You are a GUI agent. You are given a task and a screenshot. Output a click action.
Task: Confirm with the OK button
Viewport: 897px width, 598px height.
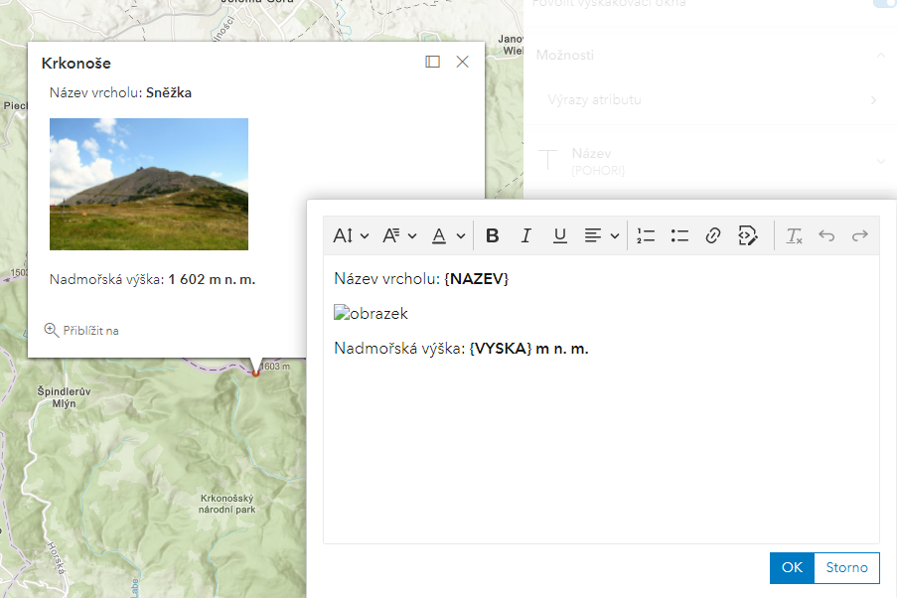792,567
